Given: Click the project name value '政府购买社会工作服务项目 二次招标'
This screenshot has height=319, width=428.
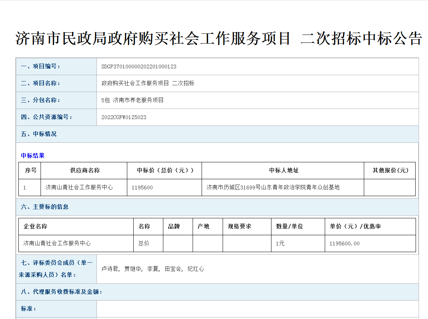Looking at the screenshot, I should (148, 83).
